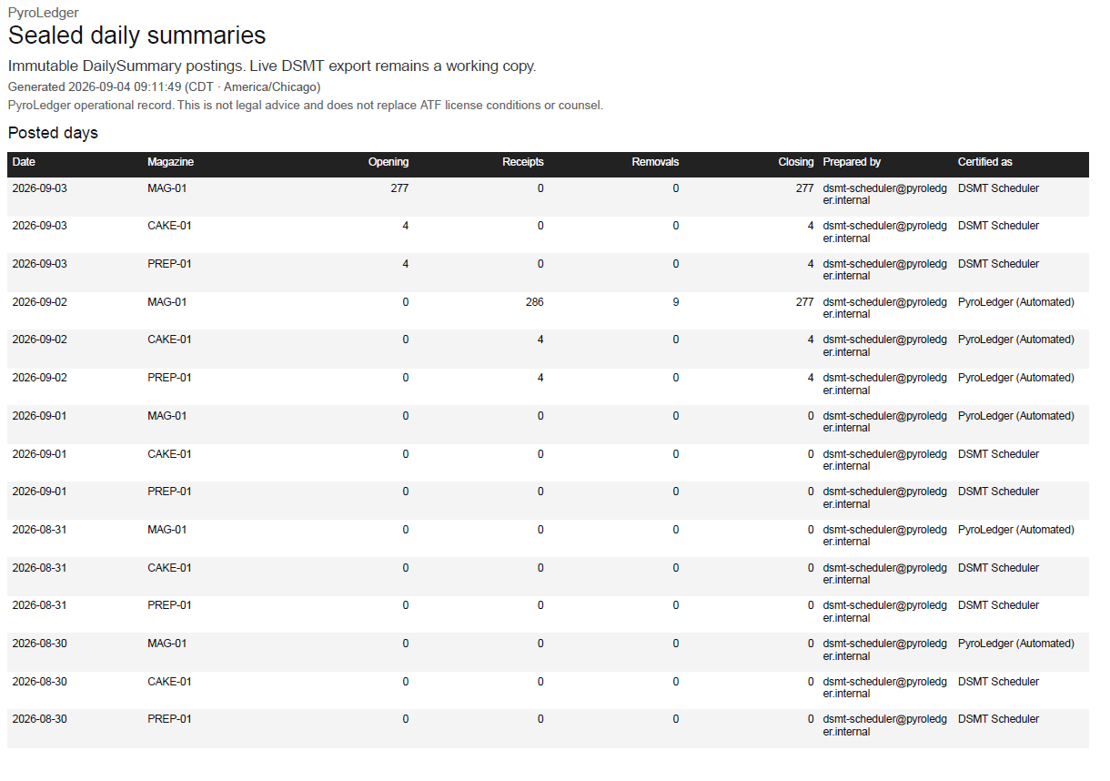Select CAKE-01 in the 2026-08-30 row
This screenshot has height=781, width=1110.
pos(169,682)
